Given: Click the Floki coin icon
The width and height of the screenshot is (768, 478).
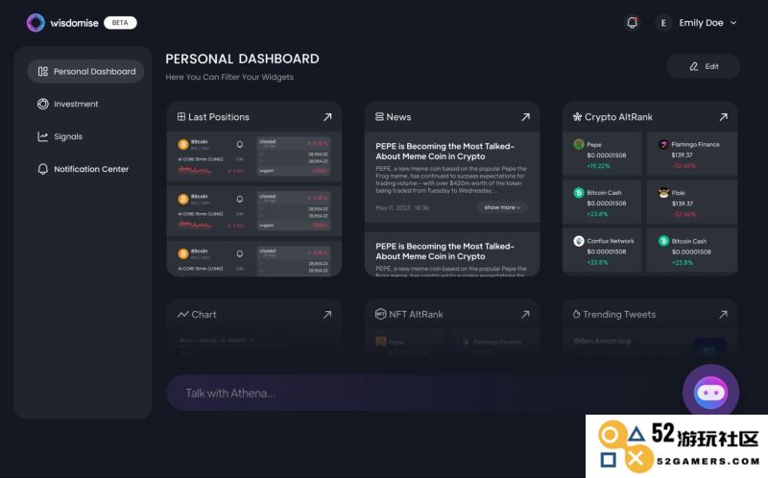Looking at the screenshot, I should pos(663,193).
